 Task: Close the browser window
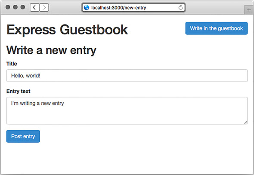pos(8,7)
